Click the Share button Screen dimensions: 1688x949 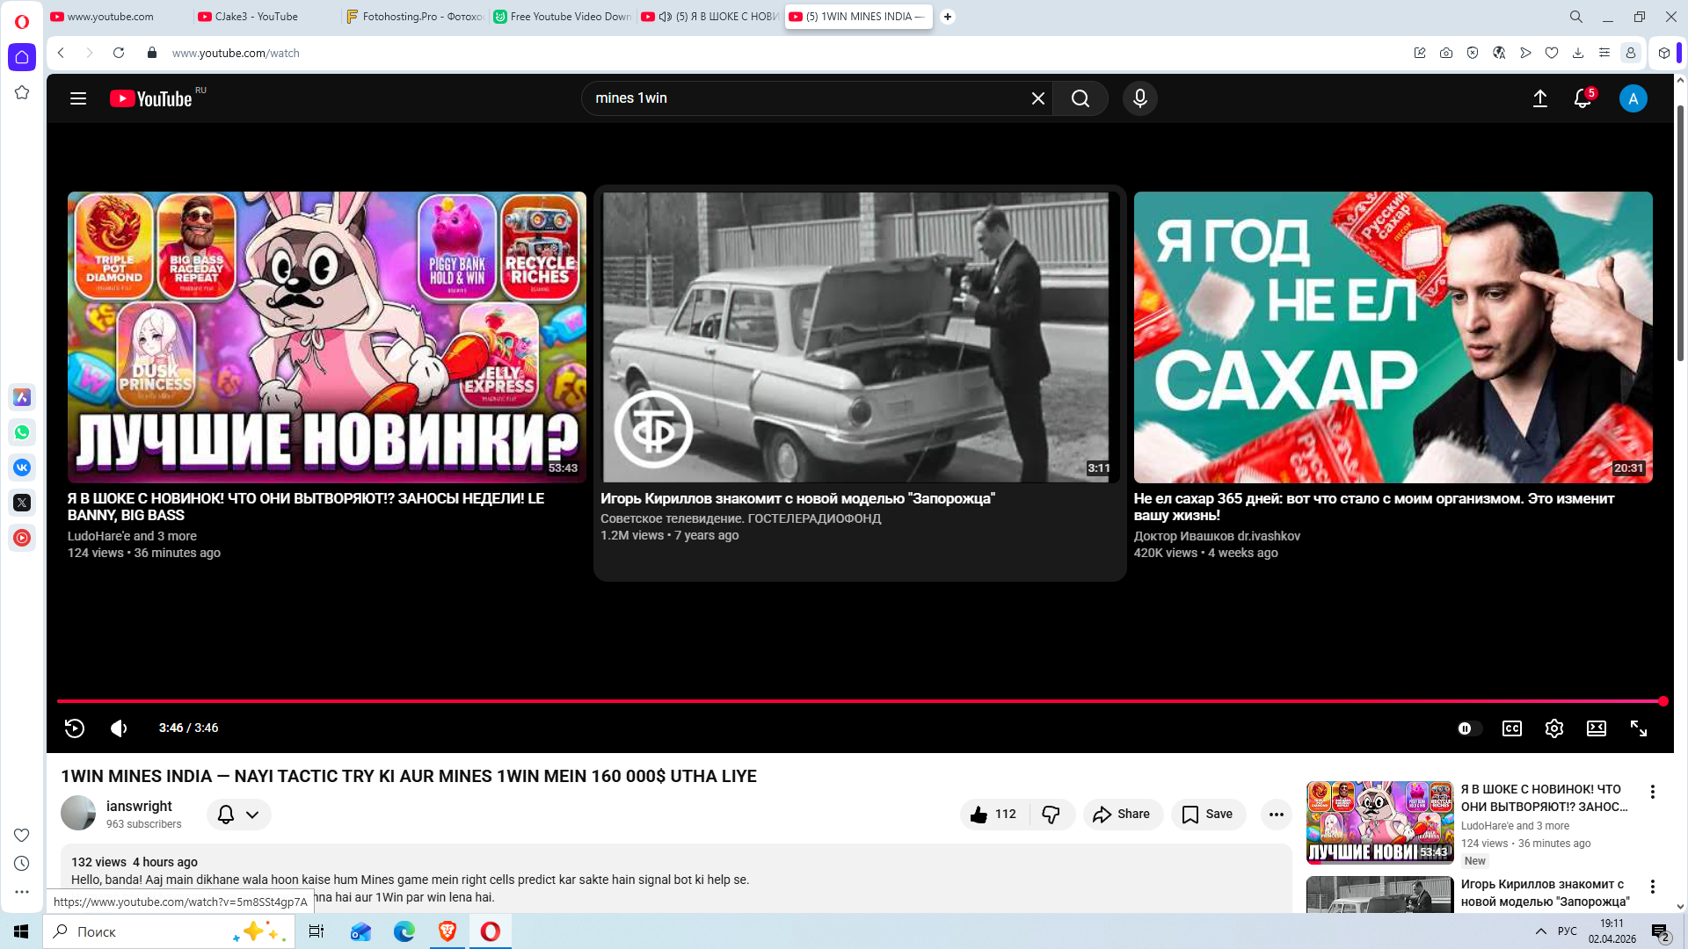click(x=1123, y=815)
